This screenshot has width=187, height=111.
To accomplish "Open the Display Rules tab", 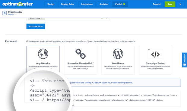I will pyautogui.click(x=68, y=4).
